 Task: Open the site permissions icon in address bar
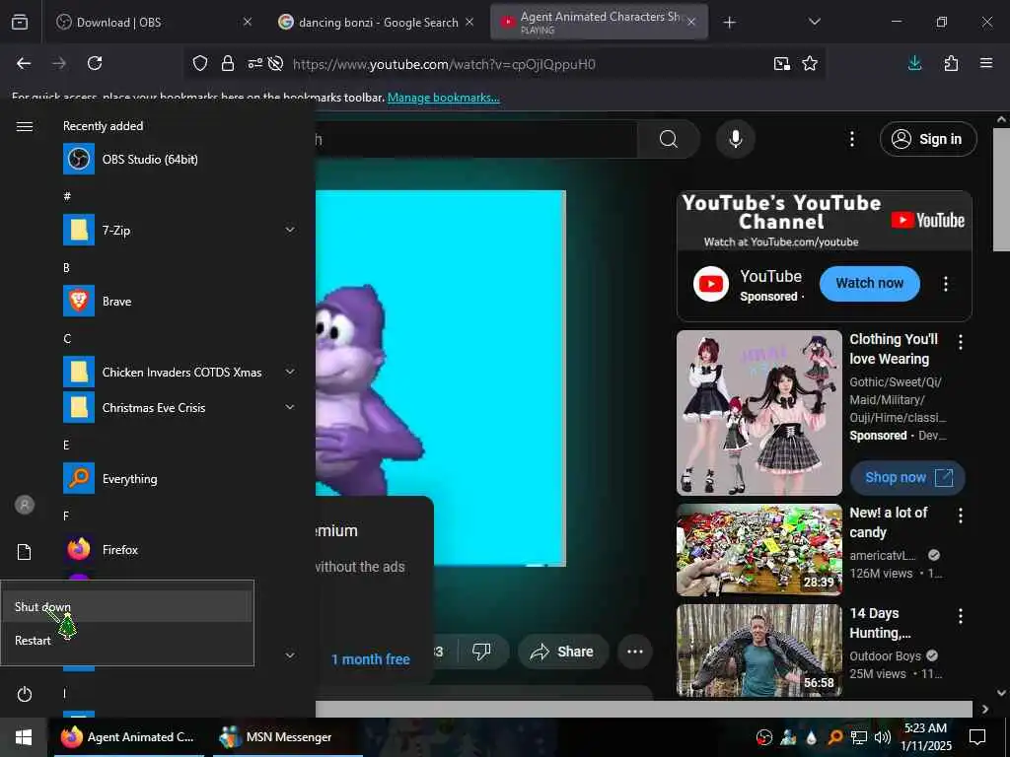coord(255,63)
